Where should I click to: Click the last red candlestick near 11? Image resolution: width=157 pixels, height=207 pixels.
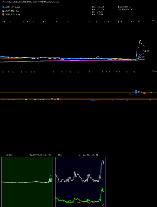point(144,93)
